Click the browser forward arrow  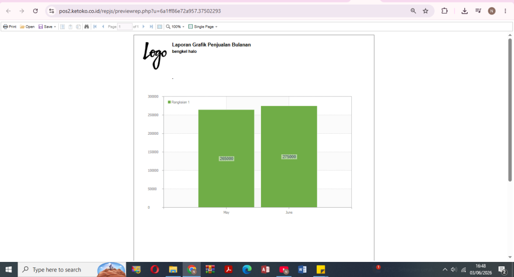(22, 11)
